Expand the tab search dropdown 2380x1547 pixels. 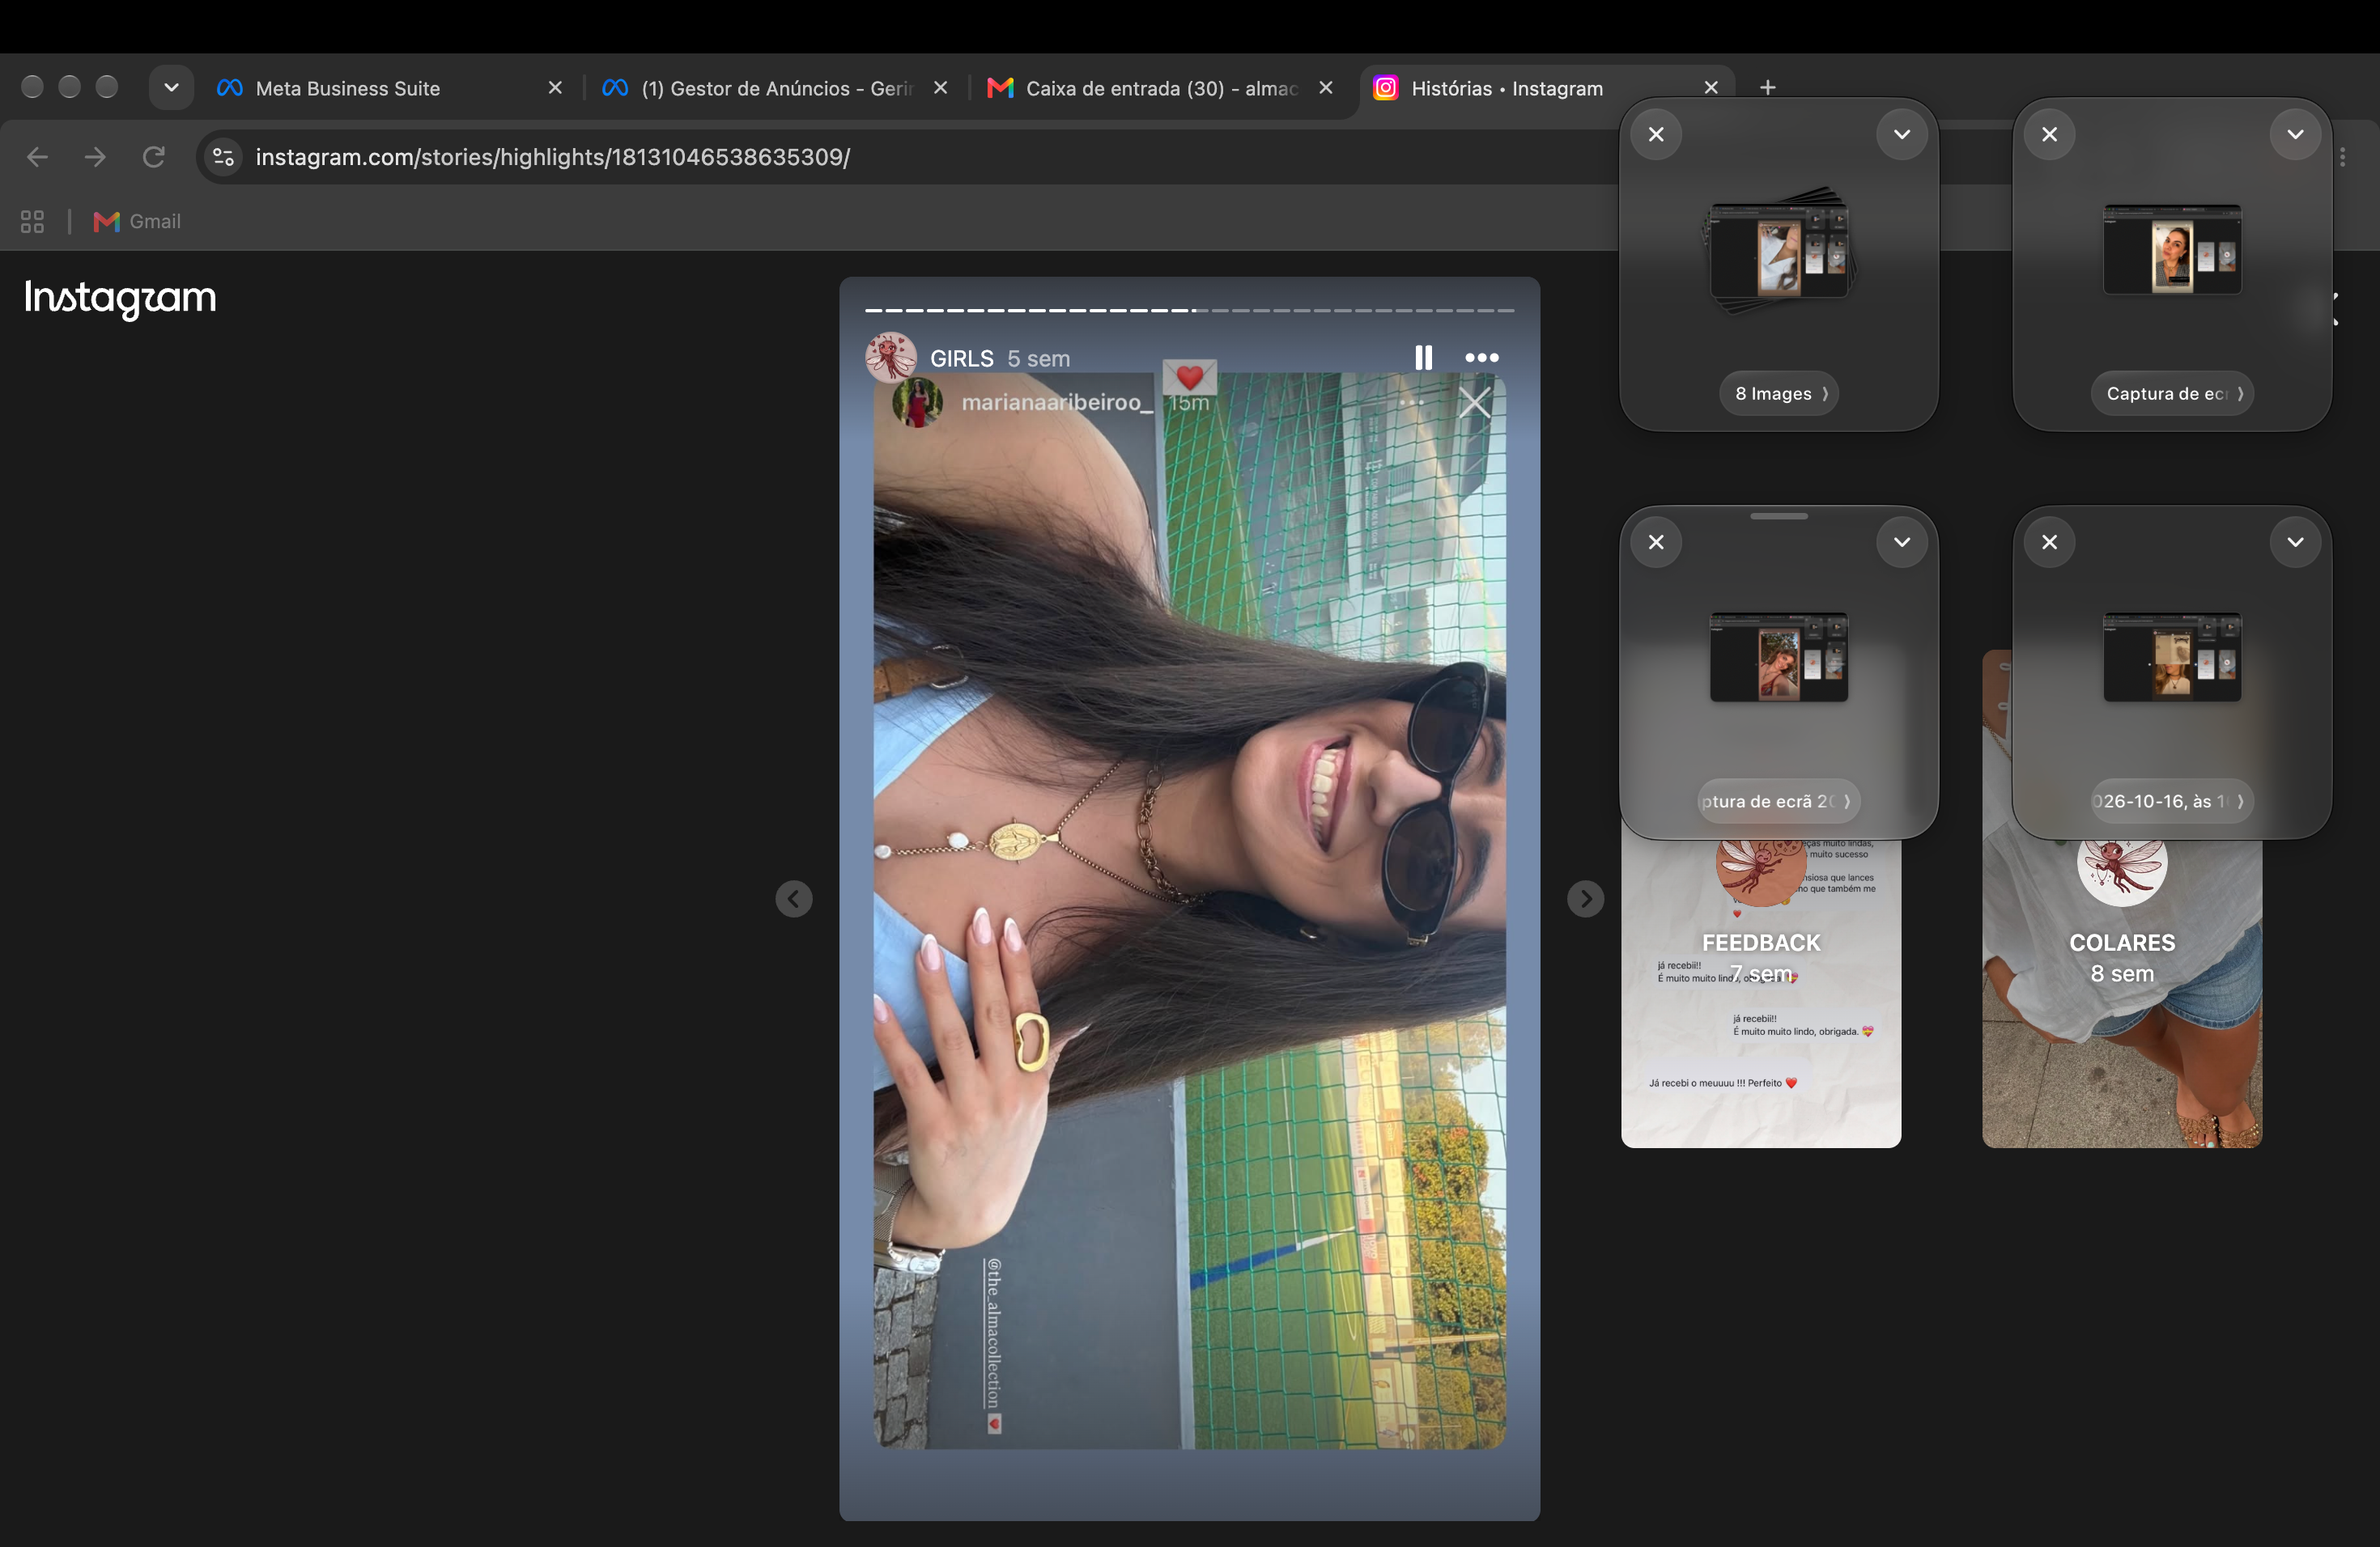click(x=171, y=88)
